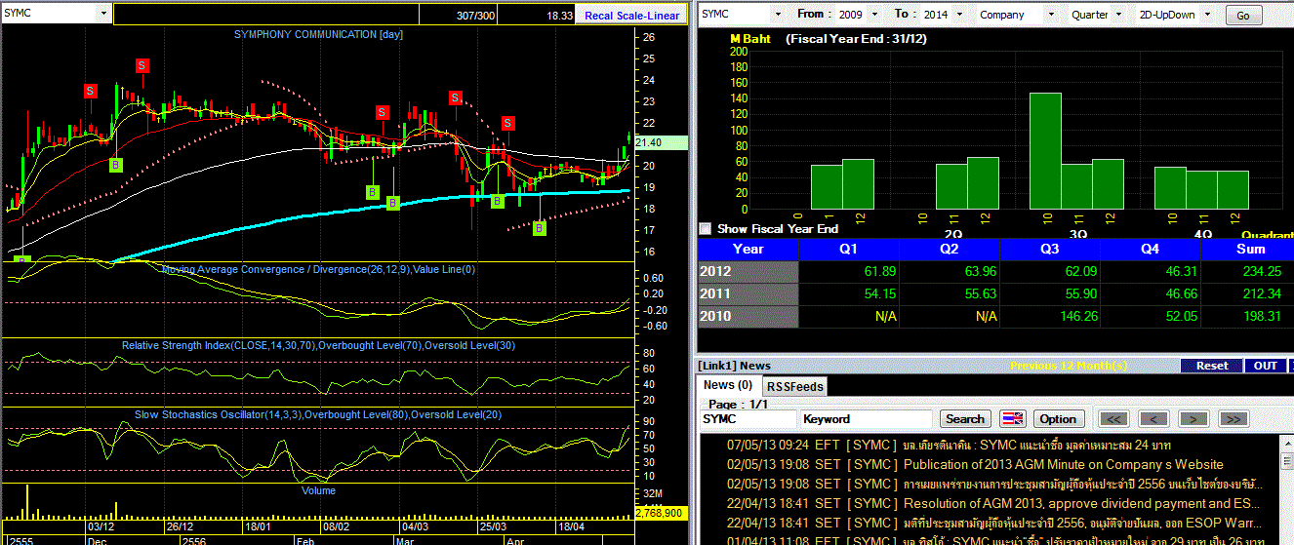Click the leftmost red S sell marker
This screenshot has height=545, width=1294.
(x=91, y=91)
